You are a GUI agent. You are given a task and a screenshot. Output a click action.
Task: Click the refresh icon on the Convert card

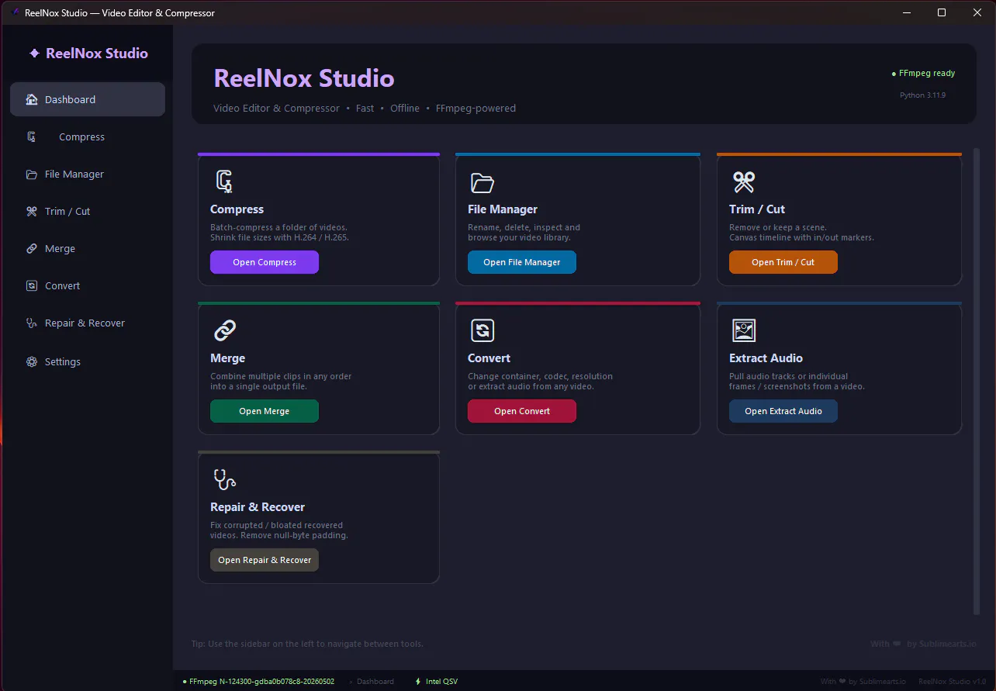click(482, 331)
